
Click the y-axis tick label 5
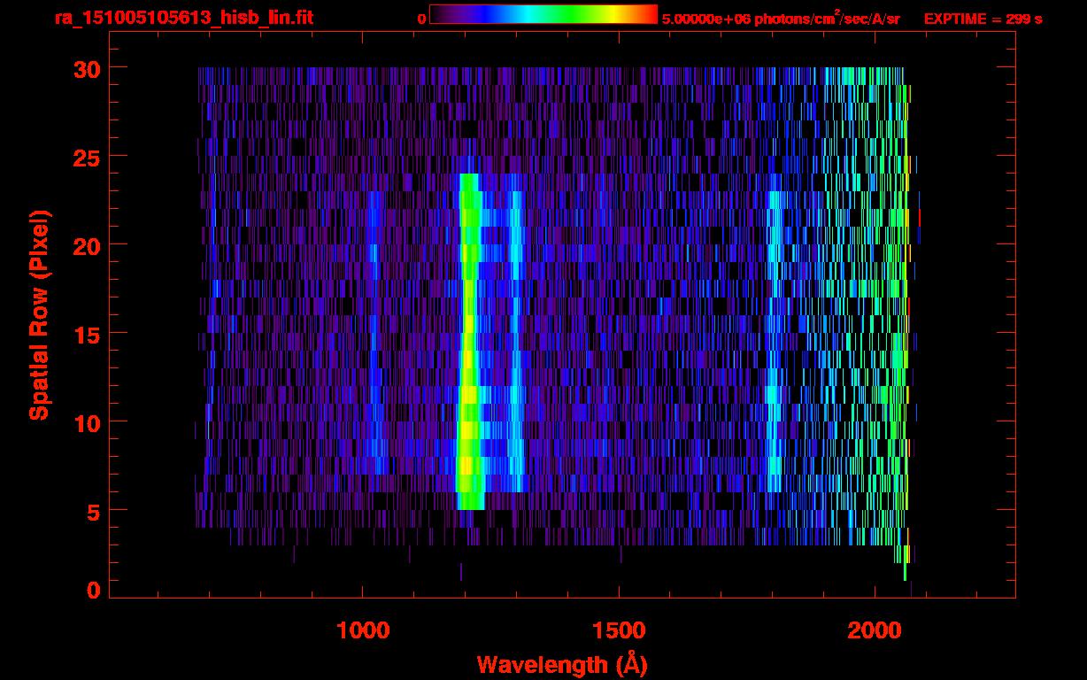94,511
